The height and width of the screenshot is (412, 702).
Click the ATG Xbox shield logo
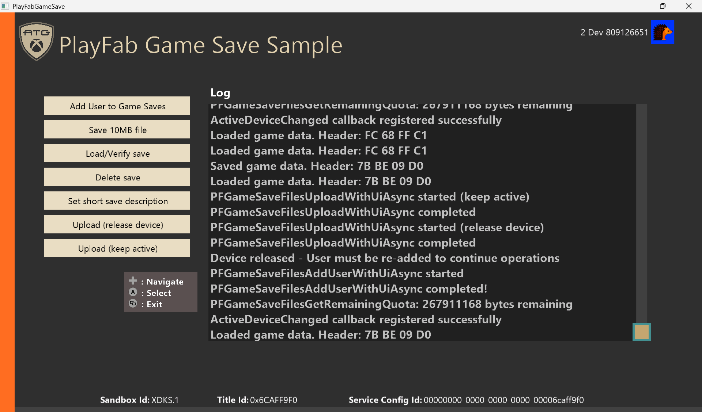[37, 41]
